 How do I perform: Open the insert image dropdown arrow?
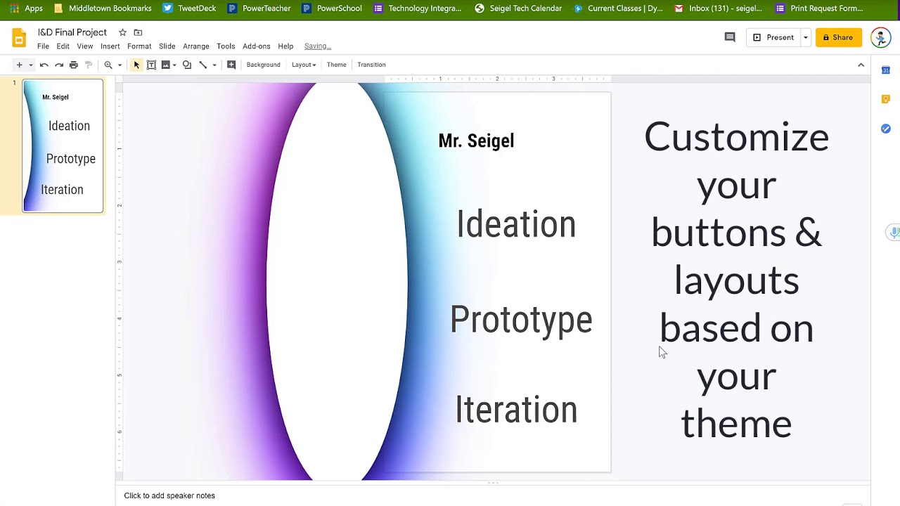(x=174, y=65)
